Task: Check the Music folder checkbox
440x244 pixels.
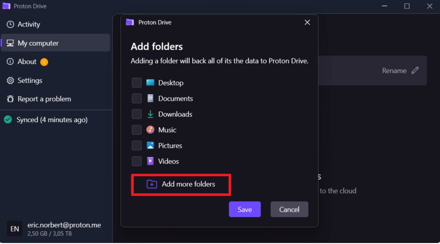Action: pyautogui.click(x=137, y=130)
